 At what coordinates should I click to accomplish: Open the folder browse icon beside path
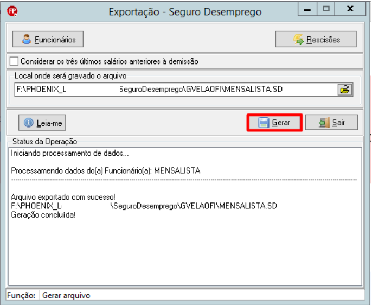click(345, 90)
